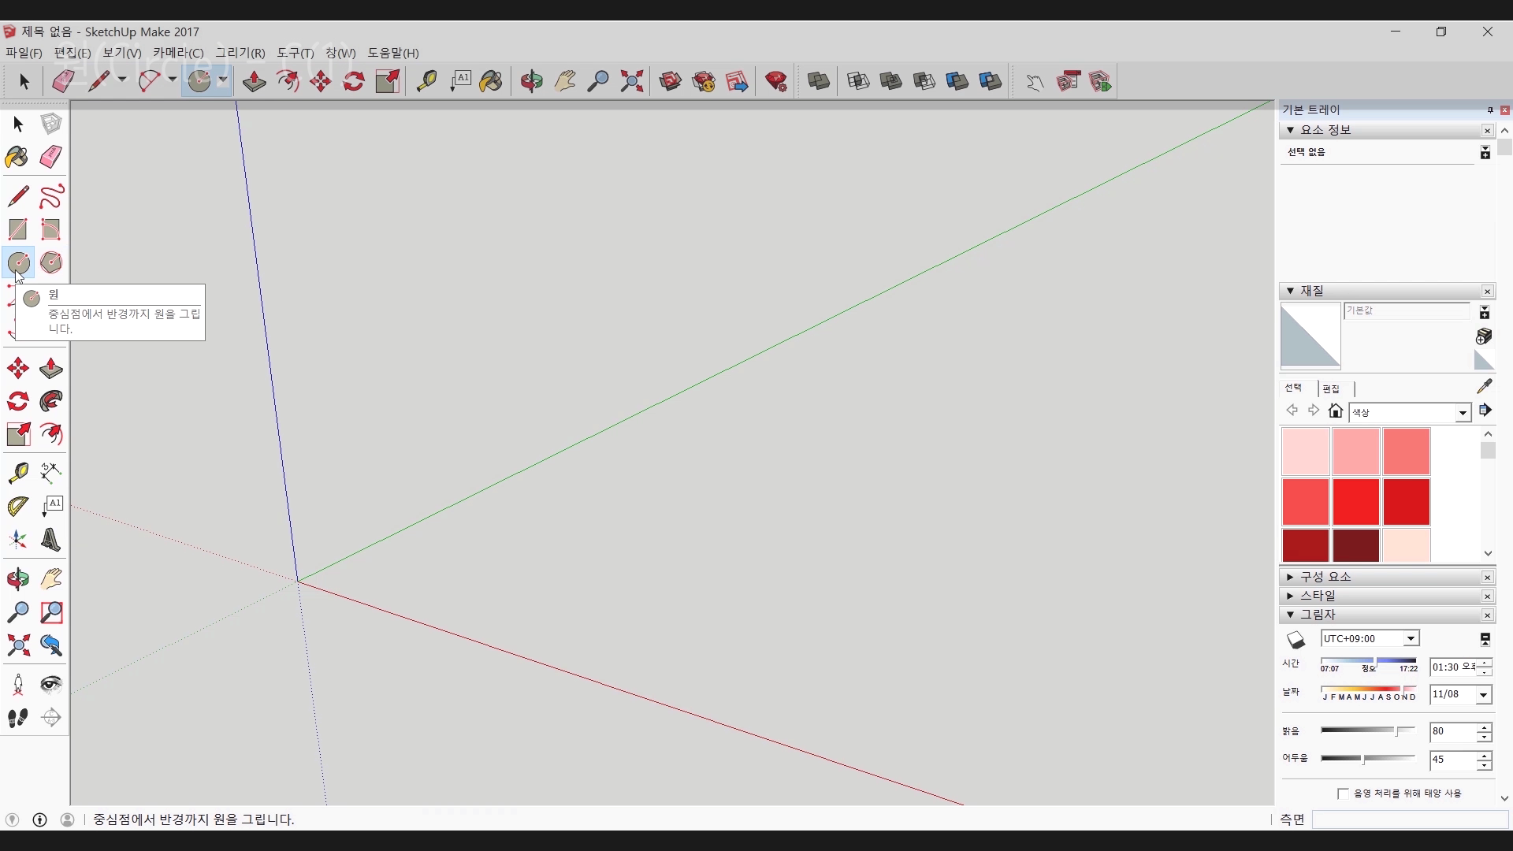Open the UTC+09:00 time zone dropdown
Screen dimensions: 1513x851
click(x=1411, y=639)
